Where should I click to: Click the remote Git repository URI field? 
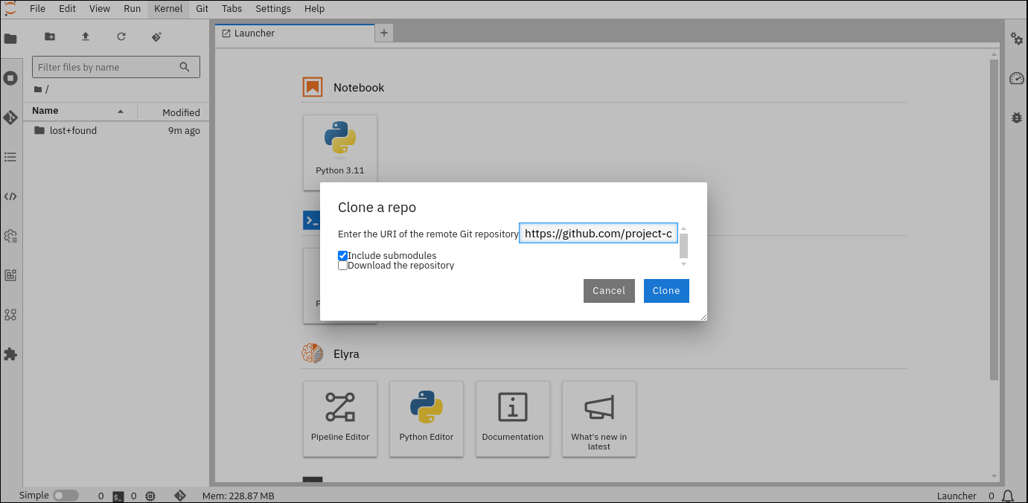pos(598,234)
